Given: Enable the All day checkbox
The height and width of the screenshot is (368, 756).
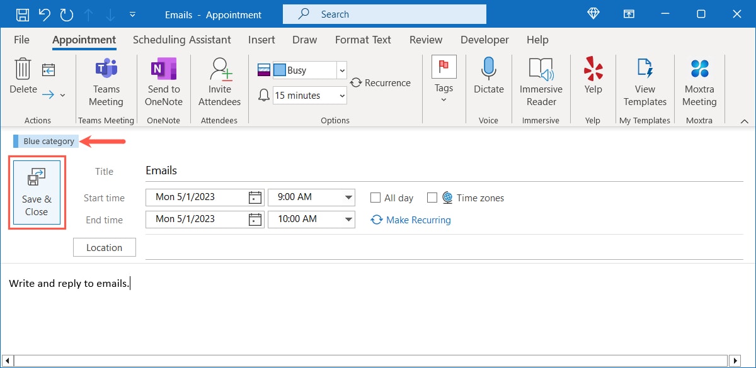Looking at the screenshot, I should (375, 198).
